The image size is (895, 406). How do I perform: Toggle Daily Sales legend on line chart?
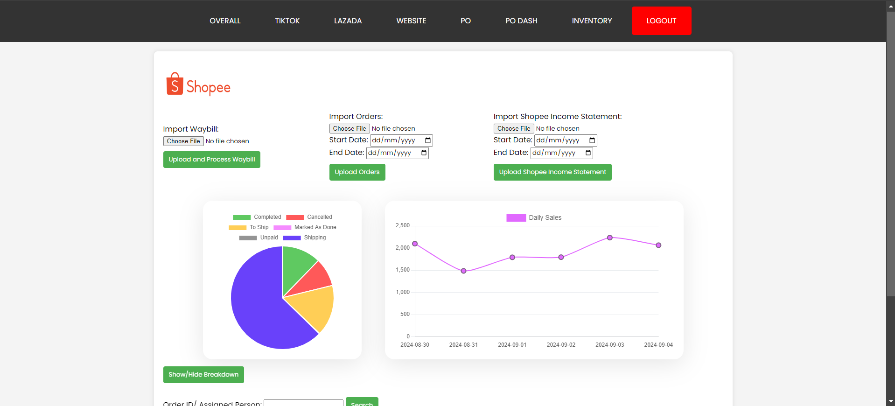click(534, 218)
